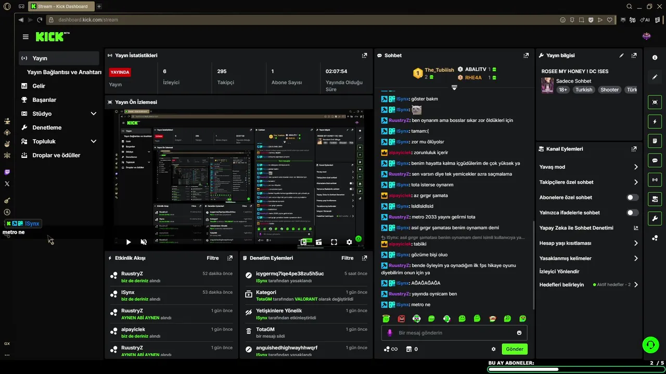Click the info icon in right sidebar

[x=655, y=58]
